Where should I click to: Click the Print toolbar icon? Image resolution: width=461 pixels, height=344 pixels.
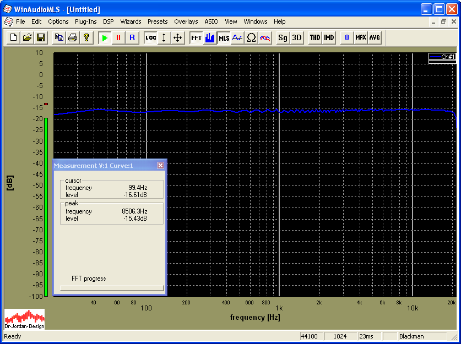click(x=73, y=37)
